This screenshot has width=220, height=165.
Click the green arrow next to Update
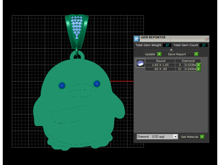coord(159,54)
